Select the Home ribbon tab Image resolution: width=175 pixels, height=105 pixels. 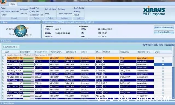coord(13,4)
